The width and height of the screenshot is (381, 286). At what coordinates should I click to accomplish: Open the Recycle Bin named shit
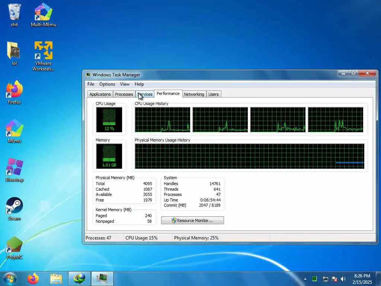[15, 14]
